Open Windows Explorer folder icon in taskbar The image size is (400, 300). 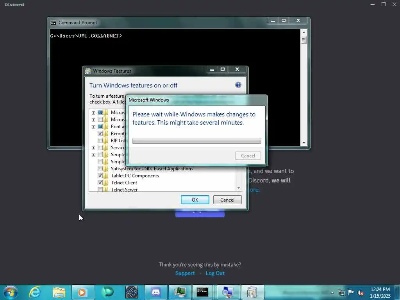pyautogui.click(x=59, y=292)
